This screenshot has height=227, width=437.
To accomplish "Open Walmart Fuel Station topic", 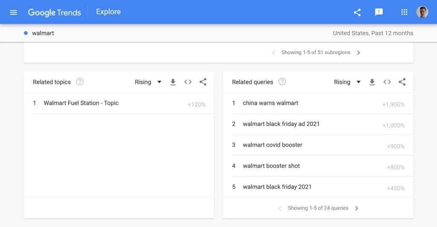I will (x=81, y=103).
